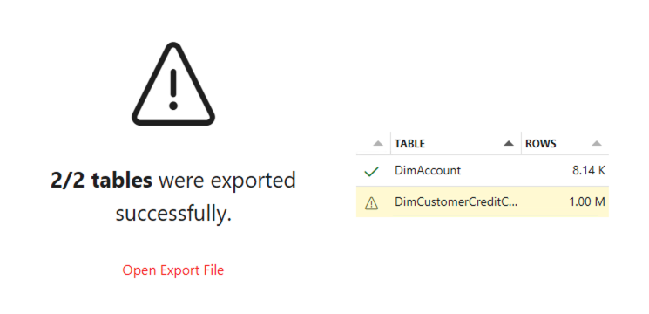Click the yellow gap before the 1.00 M count
Viewport: 649px width, 314px height.
pos(543,202)
